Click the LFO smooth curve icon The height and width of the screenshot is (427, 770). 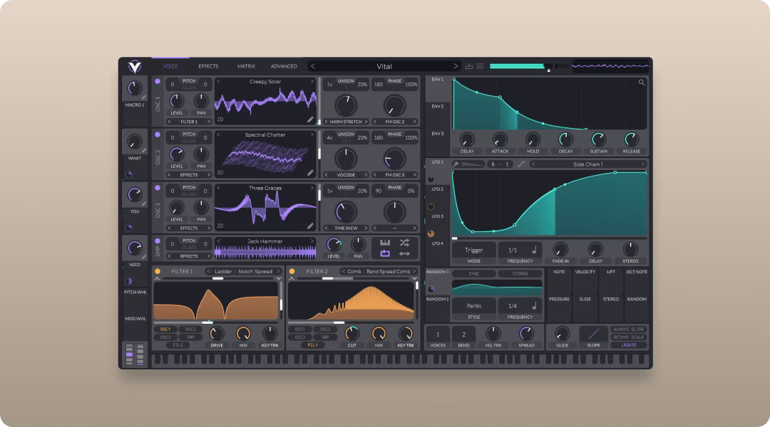pyautogui.click(x=521, y=164)
